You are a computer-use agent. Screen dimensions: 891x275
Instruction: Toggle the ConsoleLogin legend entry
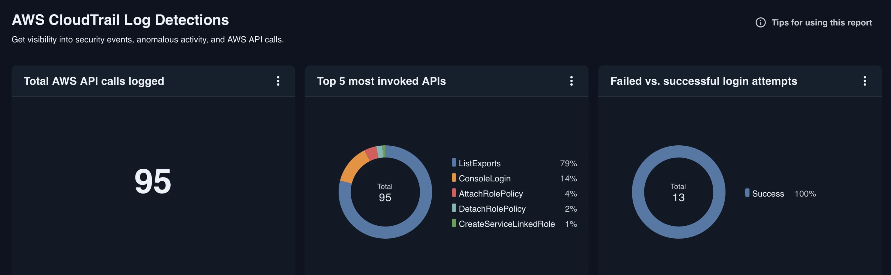[x=485, y=178]
